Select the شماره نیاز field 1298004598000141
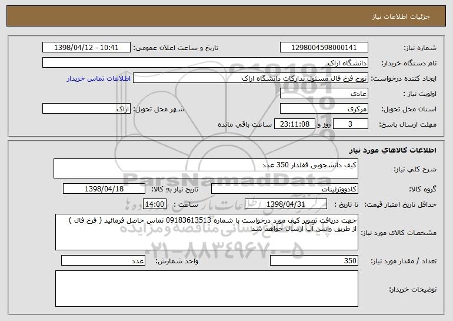 [324, 48]
